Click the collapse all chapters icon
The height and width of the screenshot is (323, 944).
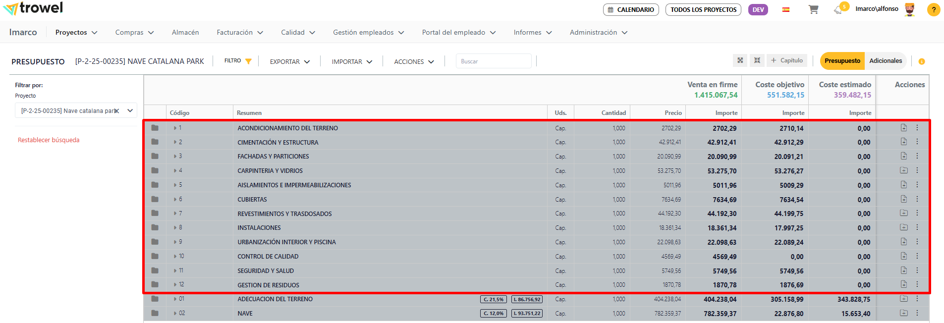[x=757, y=60]
